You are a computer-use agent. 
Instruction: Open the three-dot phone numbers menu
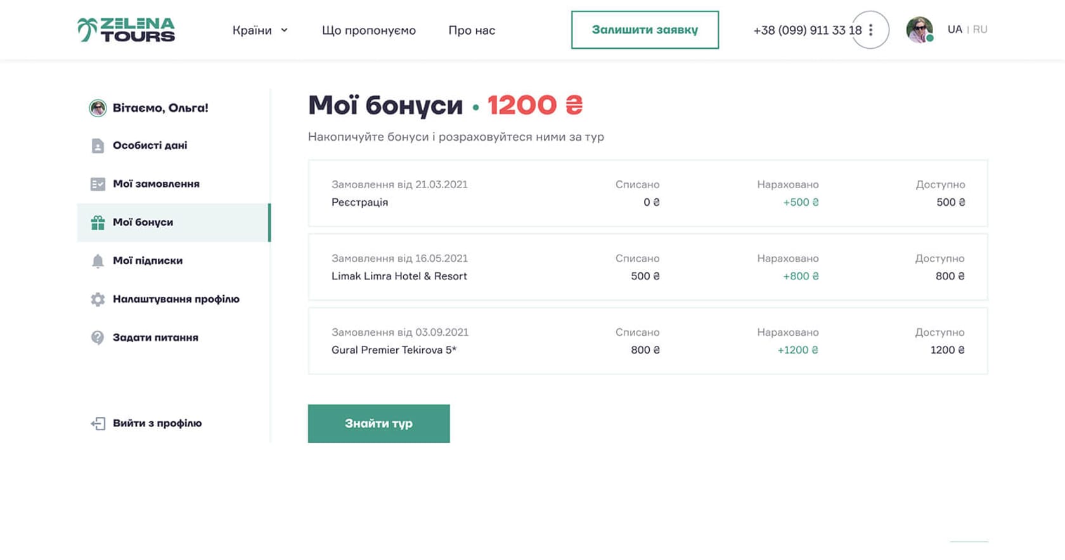coord(871,30)
